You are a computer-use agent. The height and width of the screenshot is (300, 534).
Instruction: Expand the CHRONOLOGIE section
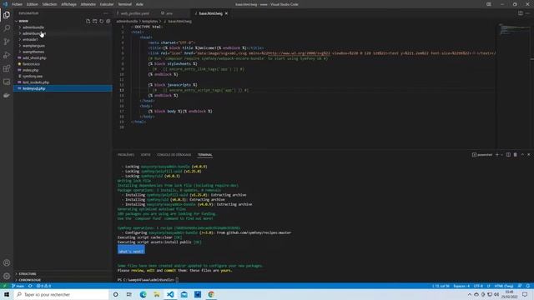point(29,280)
